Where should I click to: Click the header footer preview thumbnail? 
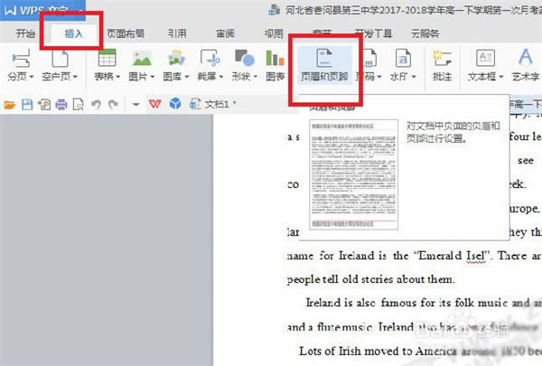click(x=353, y=174)
